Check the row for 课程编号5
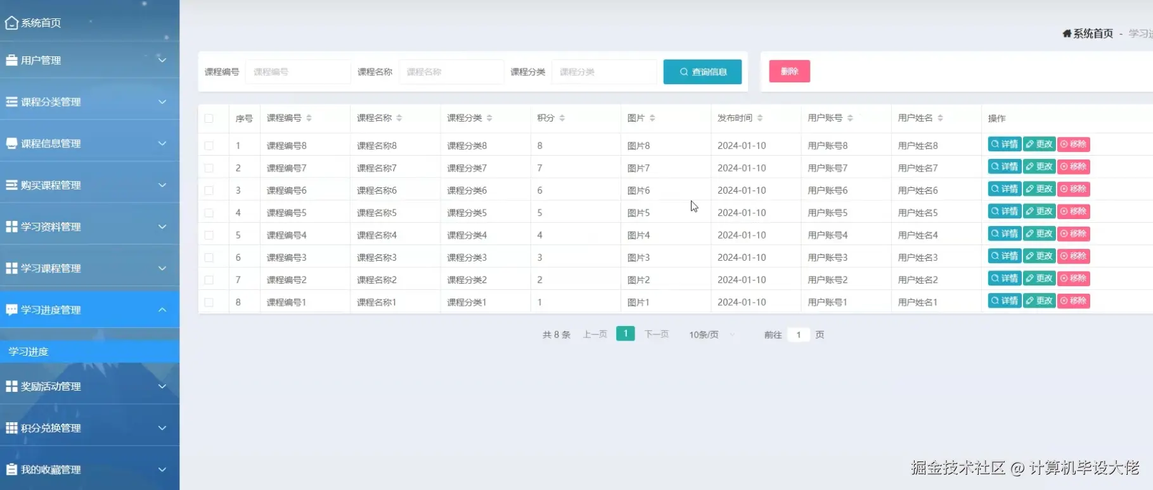Screen dimensions: 1153x490 pyautogui.click(x=209, y=213)
